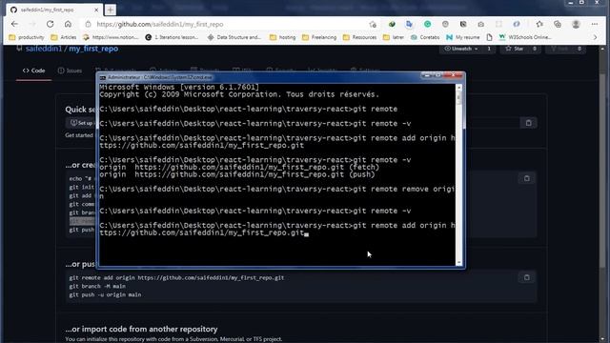Copy the quick setup repository URL
Screen dimensions: 610x343
pyautogui.click(x=528, y=123)
